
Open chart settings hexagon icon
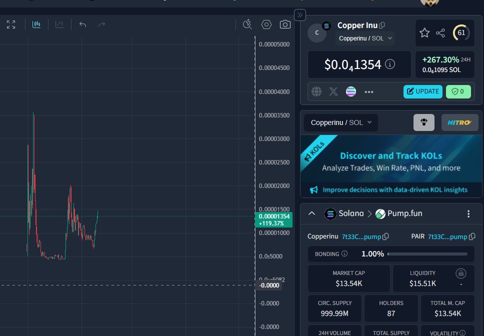pos(266,24)
